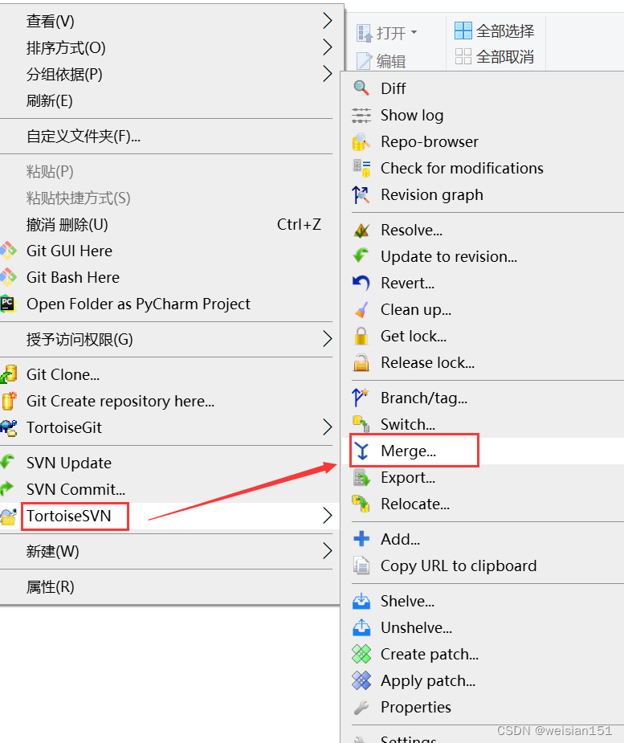Image resolution: width=624 pixels, height=743 pixels.
Task: Expand the TortoiseGit submenu arrow
Action: coord(327,427)
